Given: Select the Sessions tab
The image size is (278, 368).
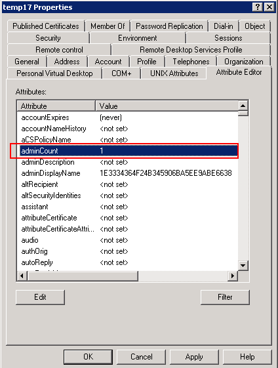Looking at the screenshot, I should tap(228, 38).
